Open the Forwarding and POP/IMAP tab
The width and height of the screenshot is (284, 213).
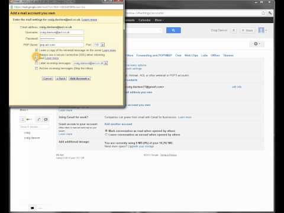point(154,56)
